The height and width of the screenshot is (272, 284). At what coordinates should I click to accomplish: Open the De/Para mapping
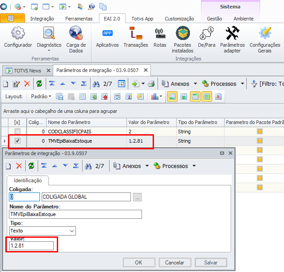pos(207,38)
